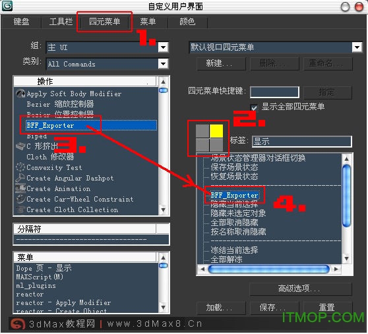Viewport: 368px width, 334px height.
Task: Click the 保存 button
Action: [x=274, y=308]
